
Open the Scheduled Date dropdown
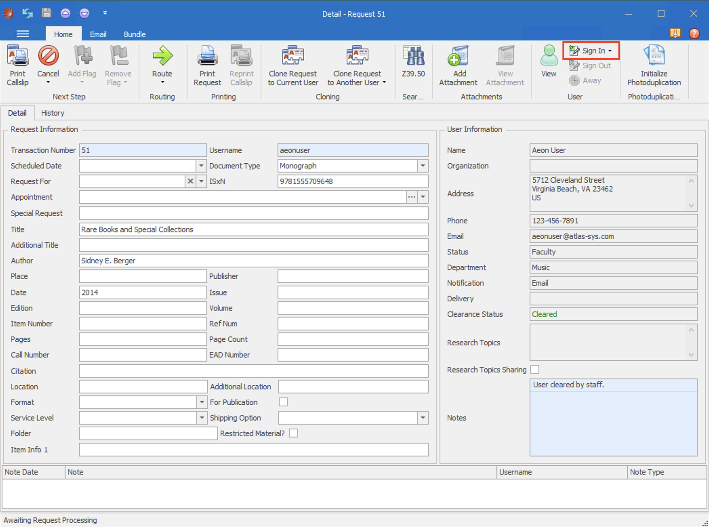pyautogui.click(x=201, y=166)
